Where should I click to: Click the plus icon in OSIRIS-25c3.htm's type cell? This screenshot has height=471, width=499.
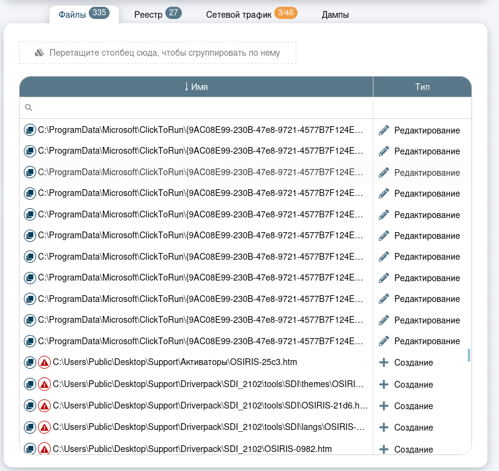coord(384,363)
